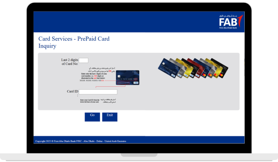This screenshot has width=278, height=162.
Task: Focus the Card ID input field
Action: 98,92
